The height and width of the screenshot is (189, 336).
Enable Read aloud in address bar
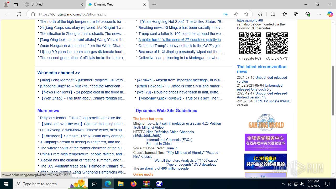(x=236, y=14)
